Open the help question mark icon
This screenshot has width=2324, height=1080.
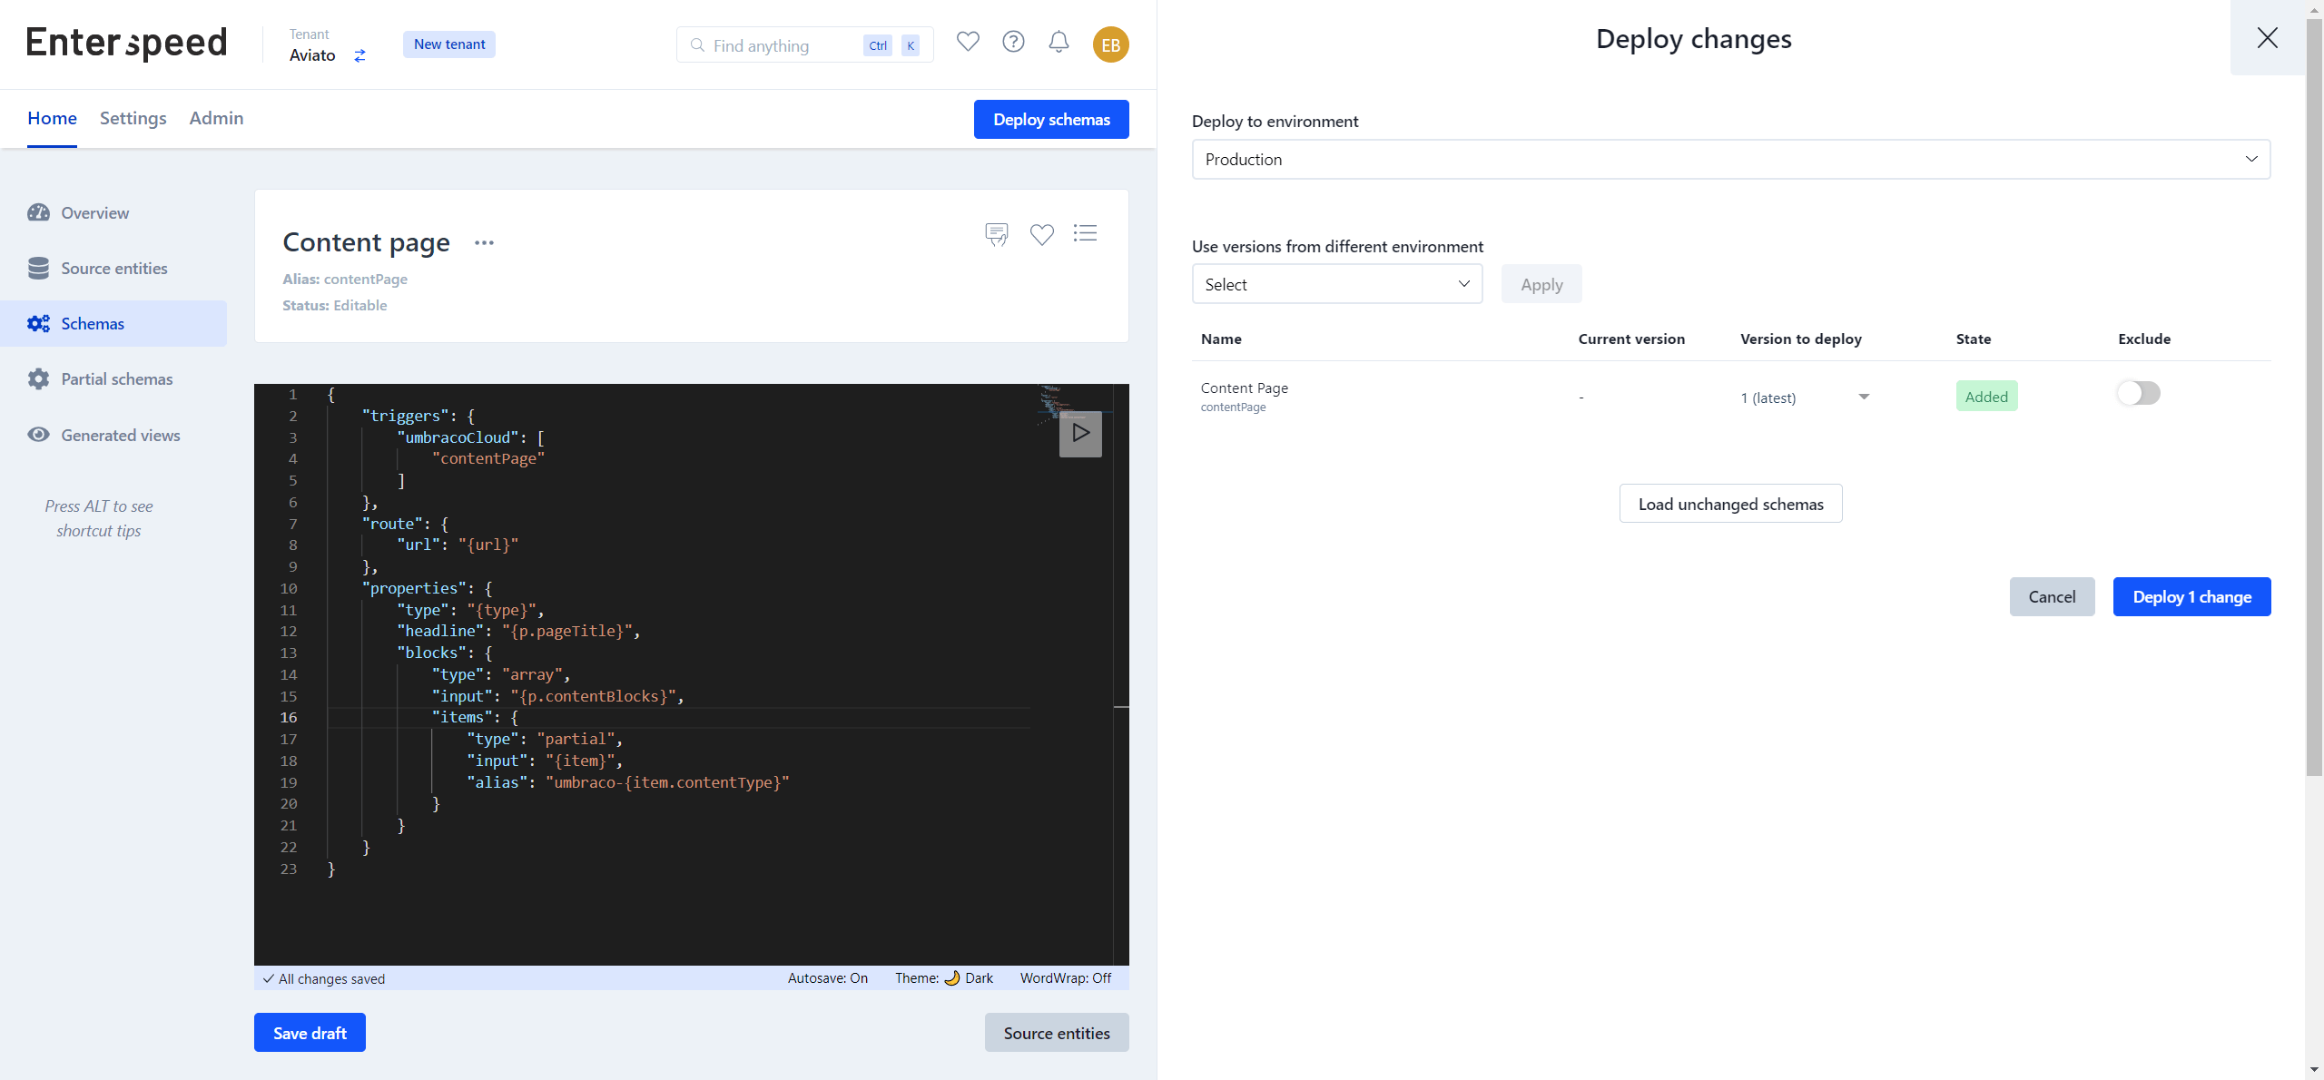pos(1013,42)
